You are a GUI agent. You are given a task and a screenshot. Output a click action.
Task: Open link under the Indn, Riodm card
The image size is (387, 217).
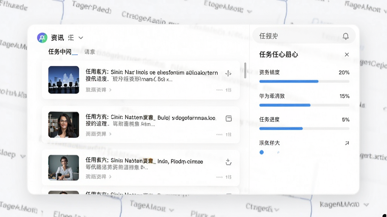coord(99,177)
